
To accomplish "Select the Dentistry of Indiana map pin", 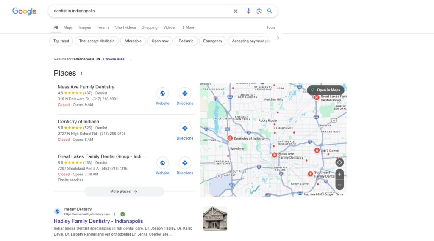I will pos(230,138).
